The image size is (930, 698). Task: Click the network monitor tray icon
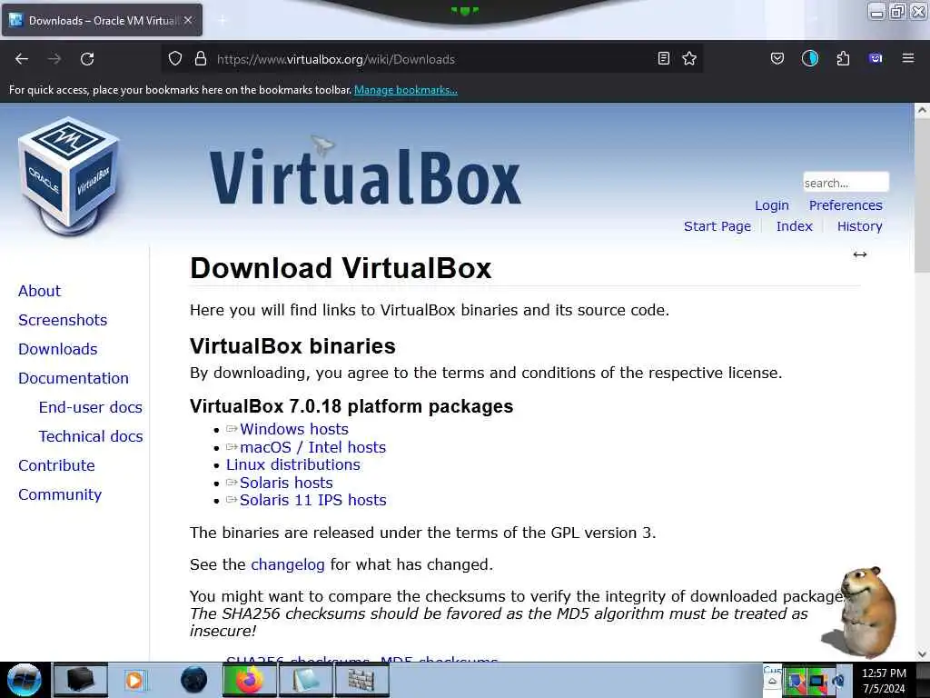coord(816,681)
